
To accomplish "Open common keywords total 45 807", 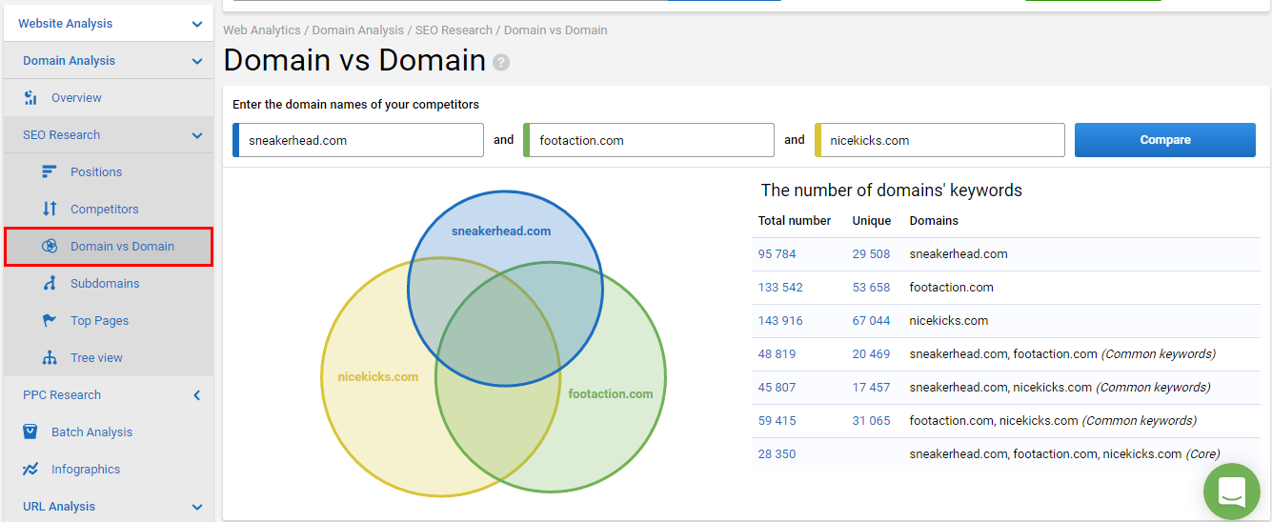I will tap(777, 388).
